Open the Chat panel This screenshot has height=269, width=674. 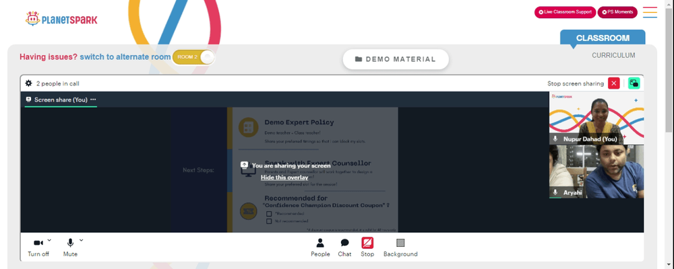344,247
